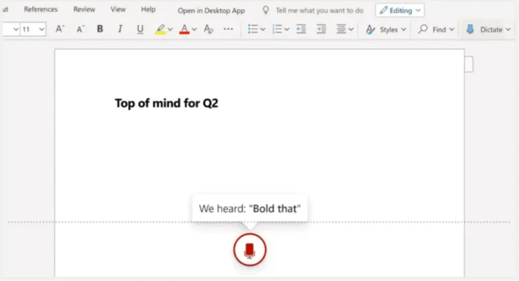The width and height of the screenshot is (519, 281).
Task: Click the Grow Font icon
Action: pos(60,30)
